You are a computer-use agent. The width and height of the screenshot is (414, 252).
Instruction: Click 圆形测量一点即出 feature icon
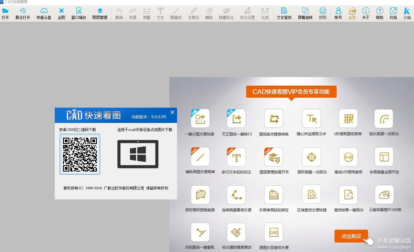[312, 157]
